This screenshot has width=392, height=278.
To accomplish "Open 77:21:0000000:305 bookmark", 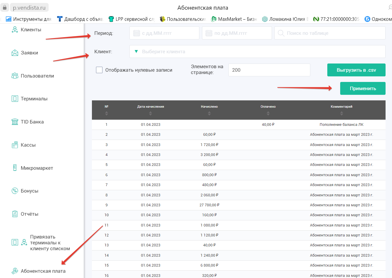I will tap(336, 19).
